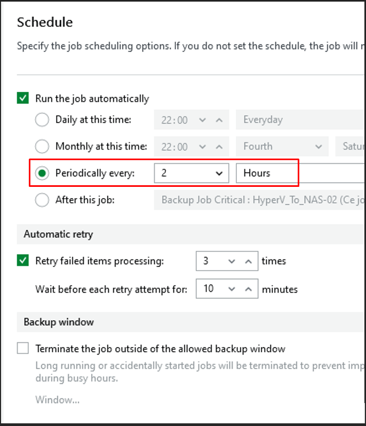Uncheck Run the job automatically
This screenshot has height=426, width=366.
23,98
